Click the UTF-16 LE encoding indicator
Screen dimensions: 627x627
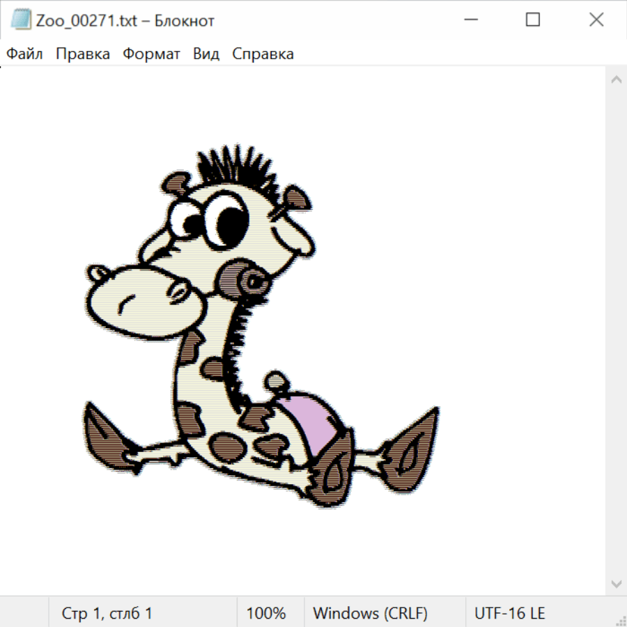point(509,613)
